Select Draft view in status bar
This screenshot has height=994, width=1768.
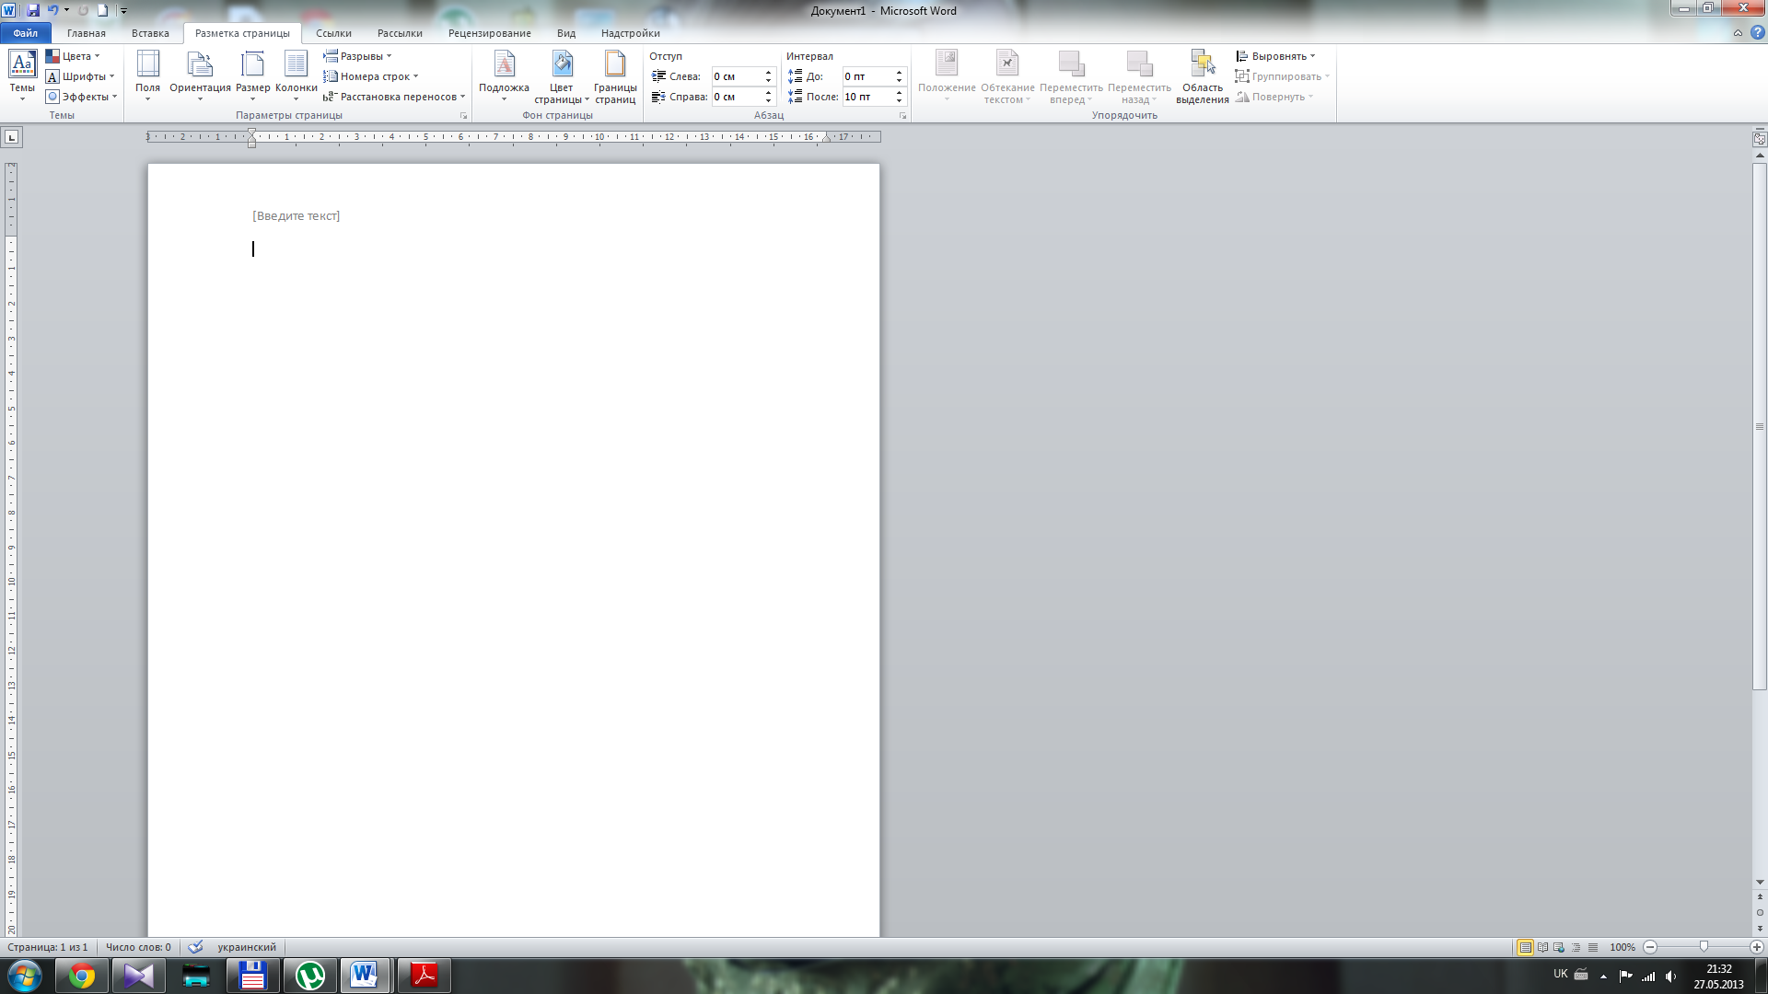pyautogui.click(x=1593, y=947)
